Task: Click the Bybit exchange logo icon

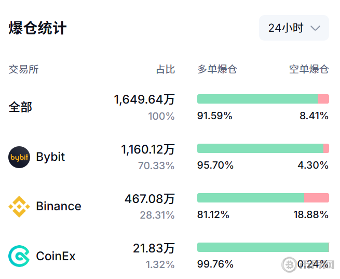Action: tap(20, 157)
